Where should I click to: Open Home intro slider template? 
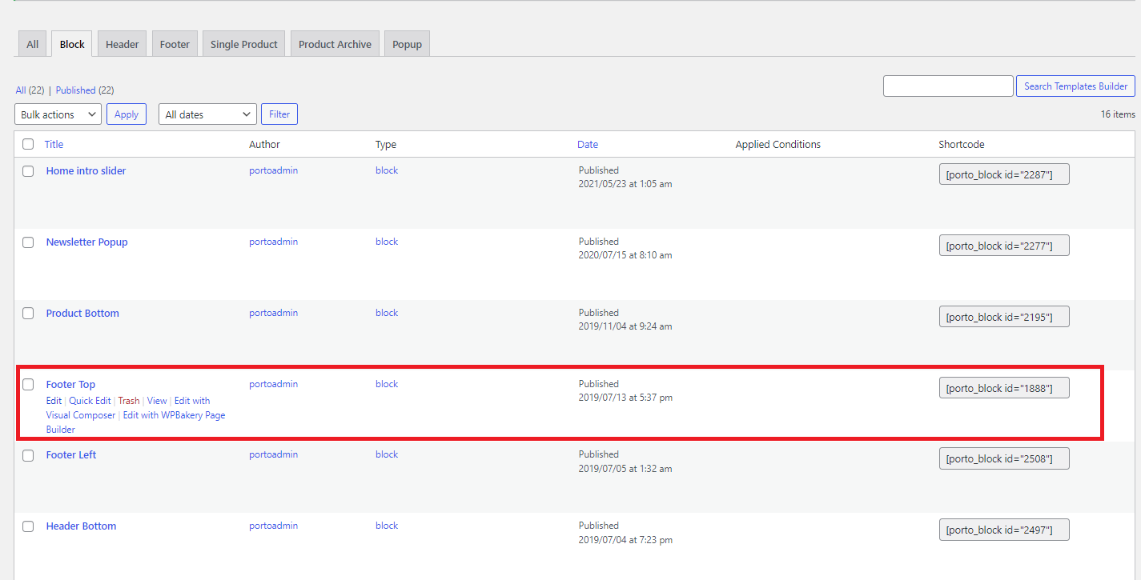coord(86,171)
